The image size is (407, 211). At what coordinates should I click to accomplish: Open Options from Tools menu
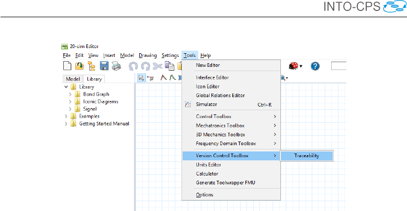(231, 195)
